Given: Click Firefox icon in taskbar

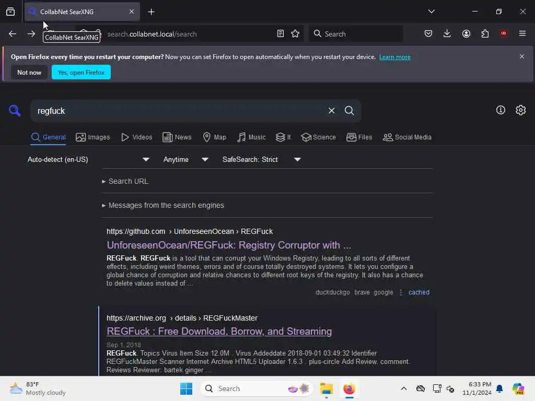Looking at the screenshot, I should 349,388.
